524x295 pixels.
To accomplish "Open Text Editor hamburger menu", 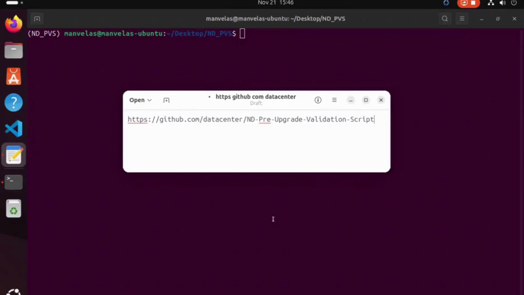I will pyautogui.click(x=334, y=100).
